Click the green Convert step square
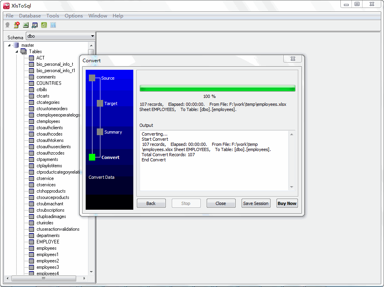384x287 pixels. coord(92,157)
